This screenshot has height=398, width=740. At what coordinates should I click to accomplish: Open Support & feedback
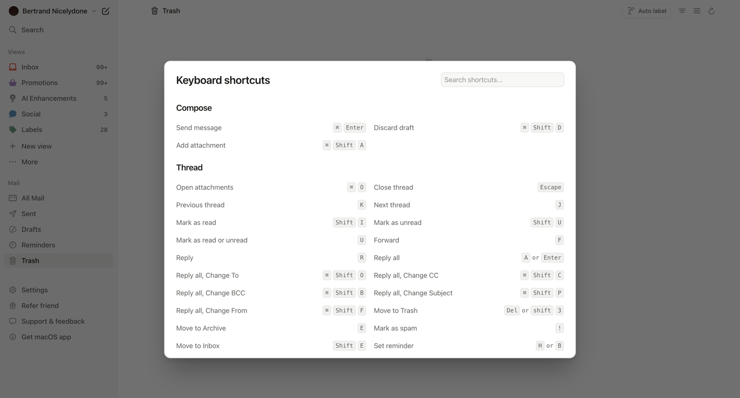[x=59, y=321]
